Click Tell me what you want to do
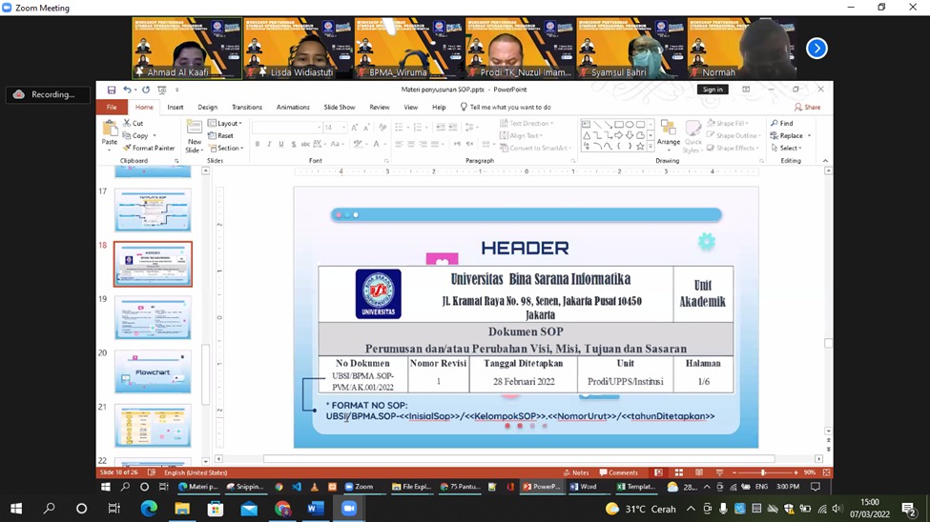 point(506,108)
